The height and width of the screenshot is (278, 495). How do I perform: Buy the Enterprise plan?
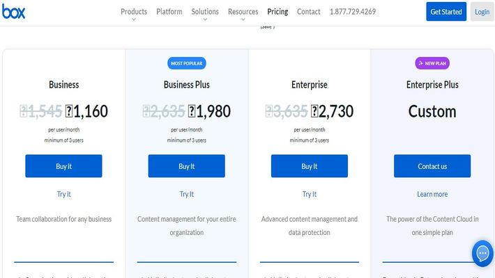310,166
